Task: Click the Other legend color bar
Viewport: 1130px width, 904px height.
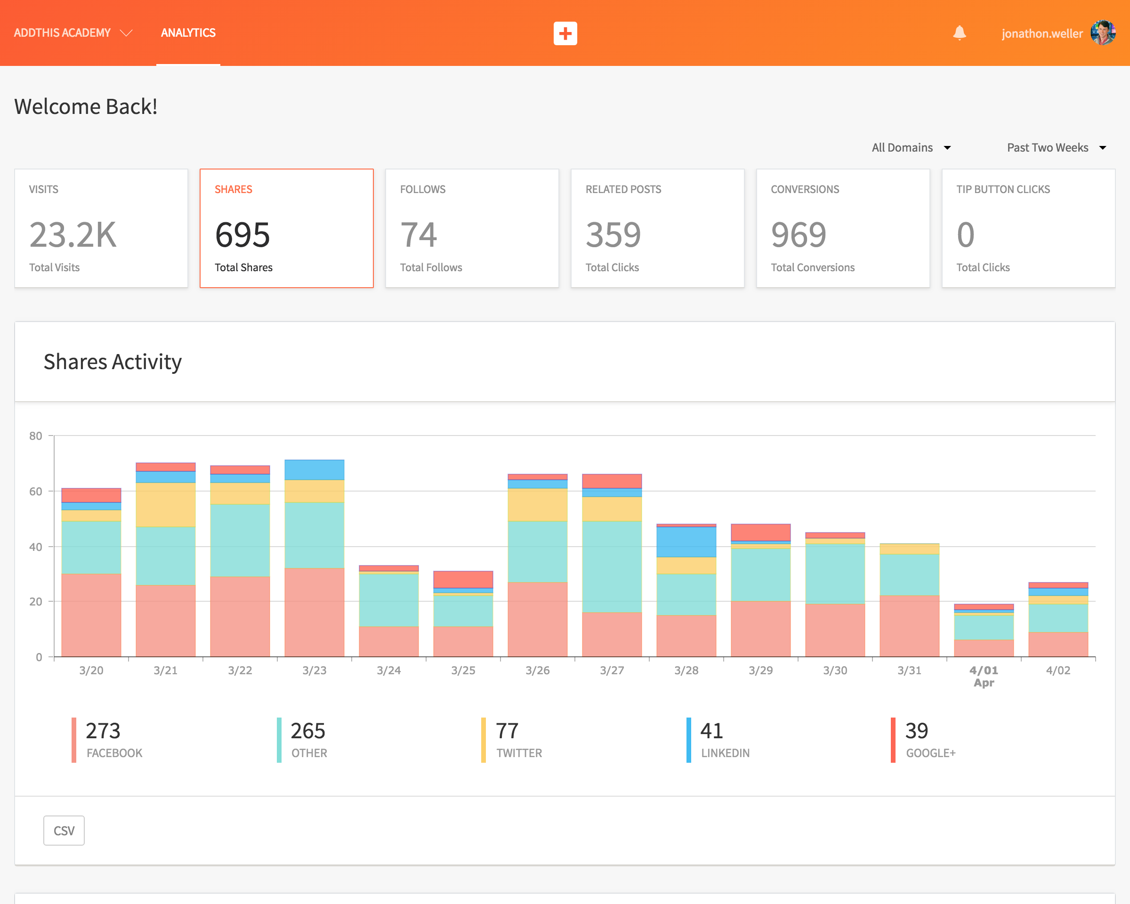Action: click(x=279, y=740)
